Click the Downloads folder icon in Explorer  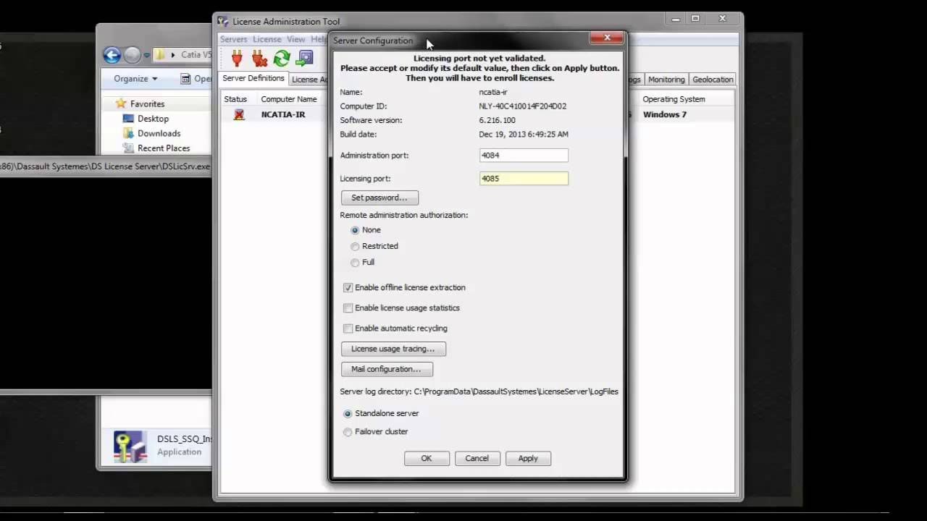point(128,133)
